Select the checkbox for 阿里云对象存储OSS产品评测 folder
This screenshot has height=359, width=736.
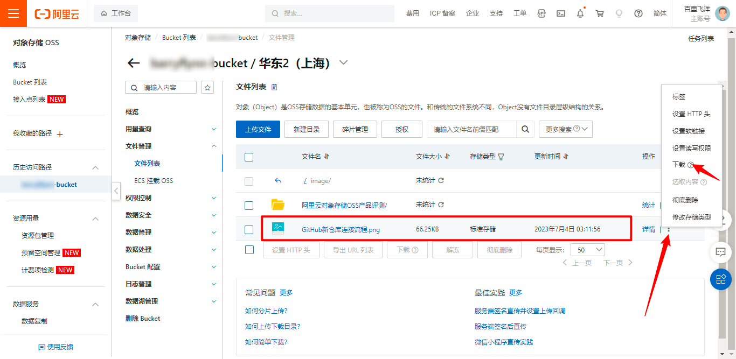249,205
